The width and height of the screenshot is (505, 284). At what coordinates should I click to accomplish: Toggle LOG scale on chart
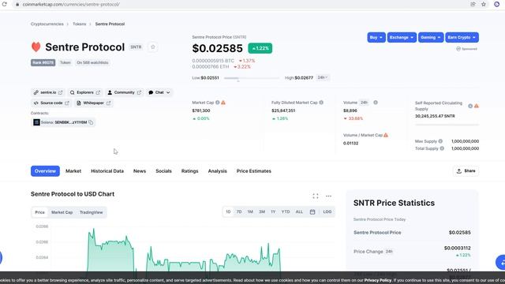[x=327, y=212]
